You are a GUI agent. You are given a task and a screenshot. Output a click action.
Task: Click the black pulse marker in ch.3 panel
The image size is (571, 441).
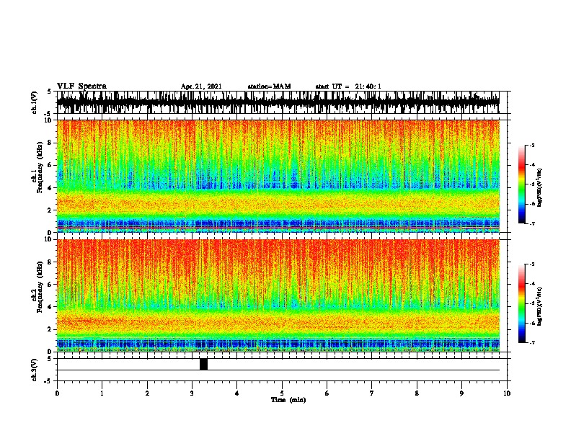tap(203, 364)
